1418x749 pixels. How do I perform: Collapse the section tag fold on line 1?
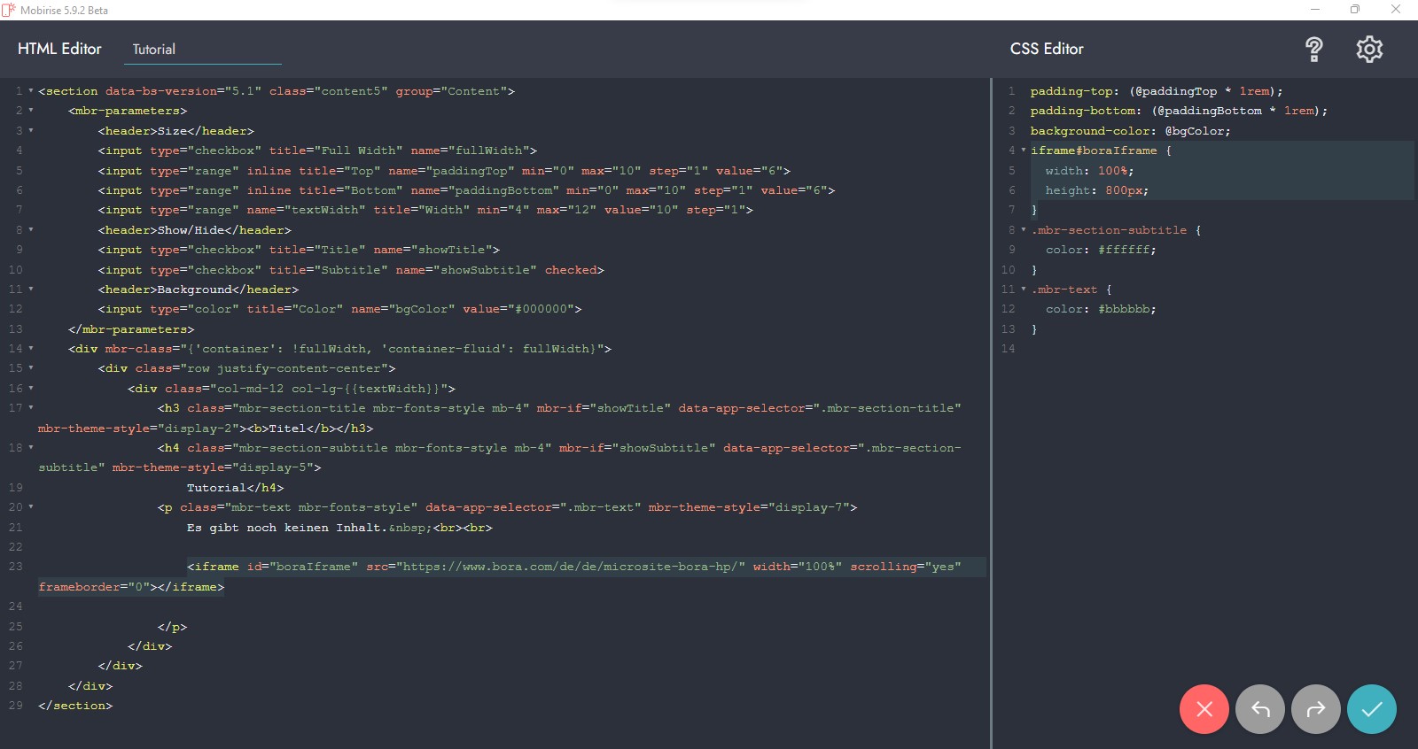click(x=31, y=91)
